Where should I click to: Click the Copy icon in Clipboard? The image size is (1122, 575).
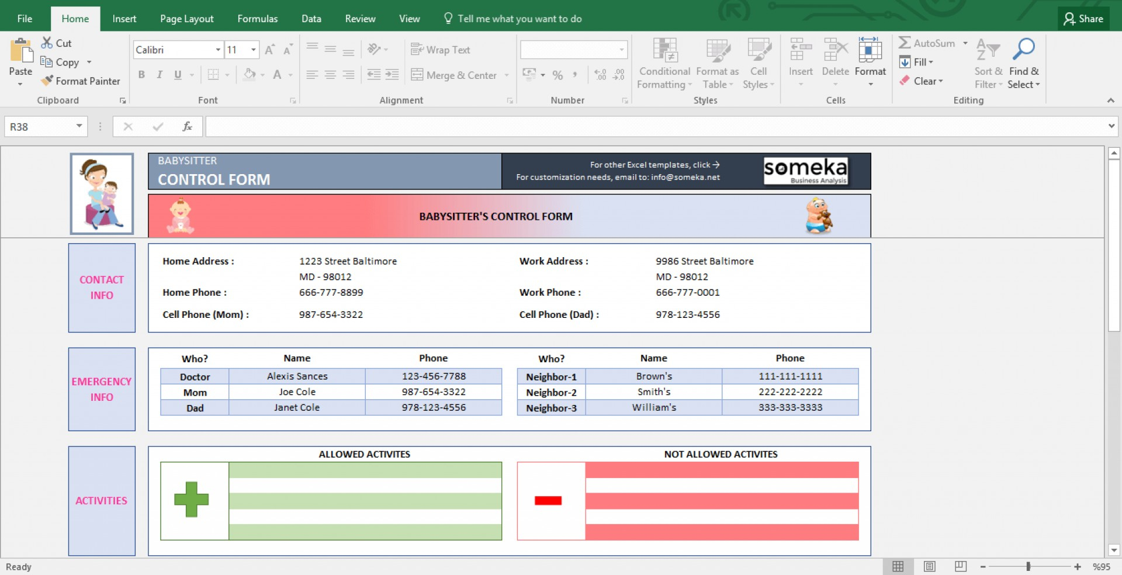coord(46,61)
